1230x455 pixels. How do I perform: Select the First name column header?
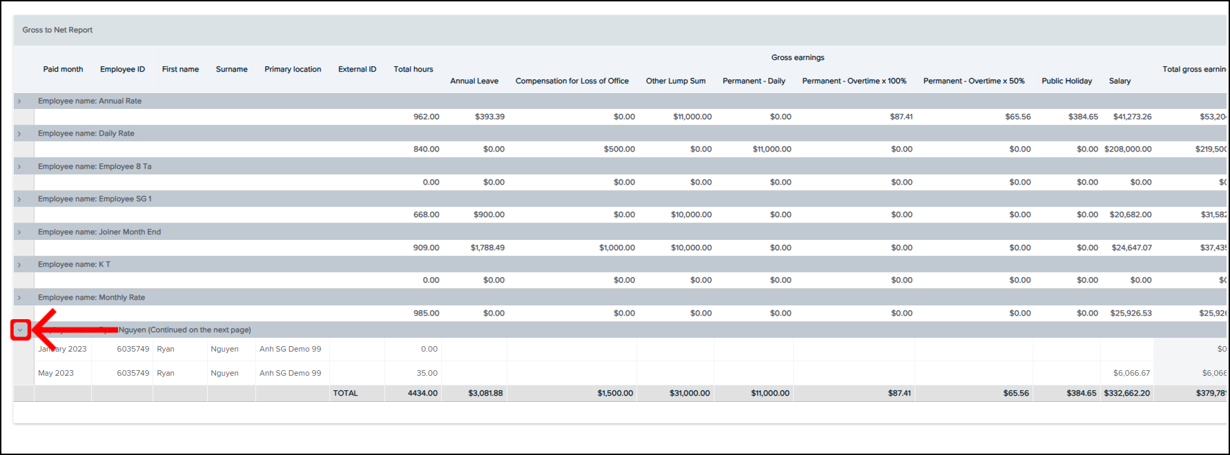tap(180, 69)
